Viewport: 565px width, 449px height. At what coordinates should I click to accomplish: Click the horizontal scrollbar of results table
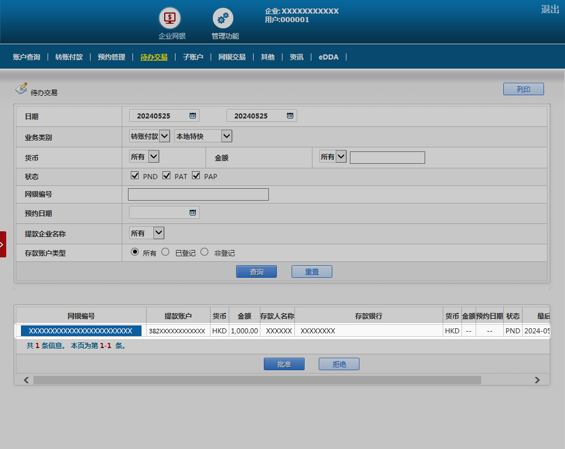point(256,380)
